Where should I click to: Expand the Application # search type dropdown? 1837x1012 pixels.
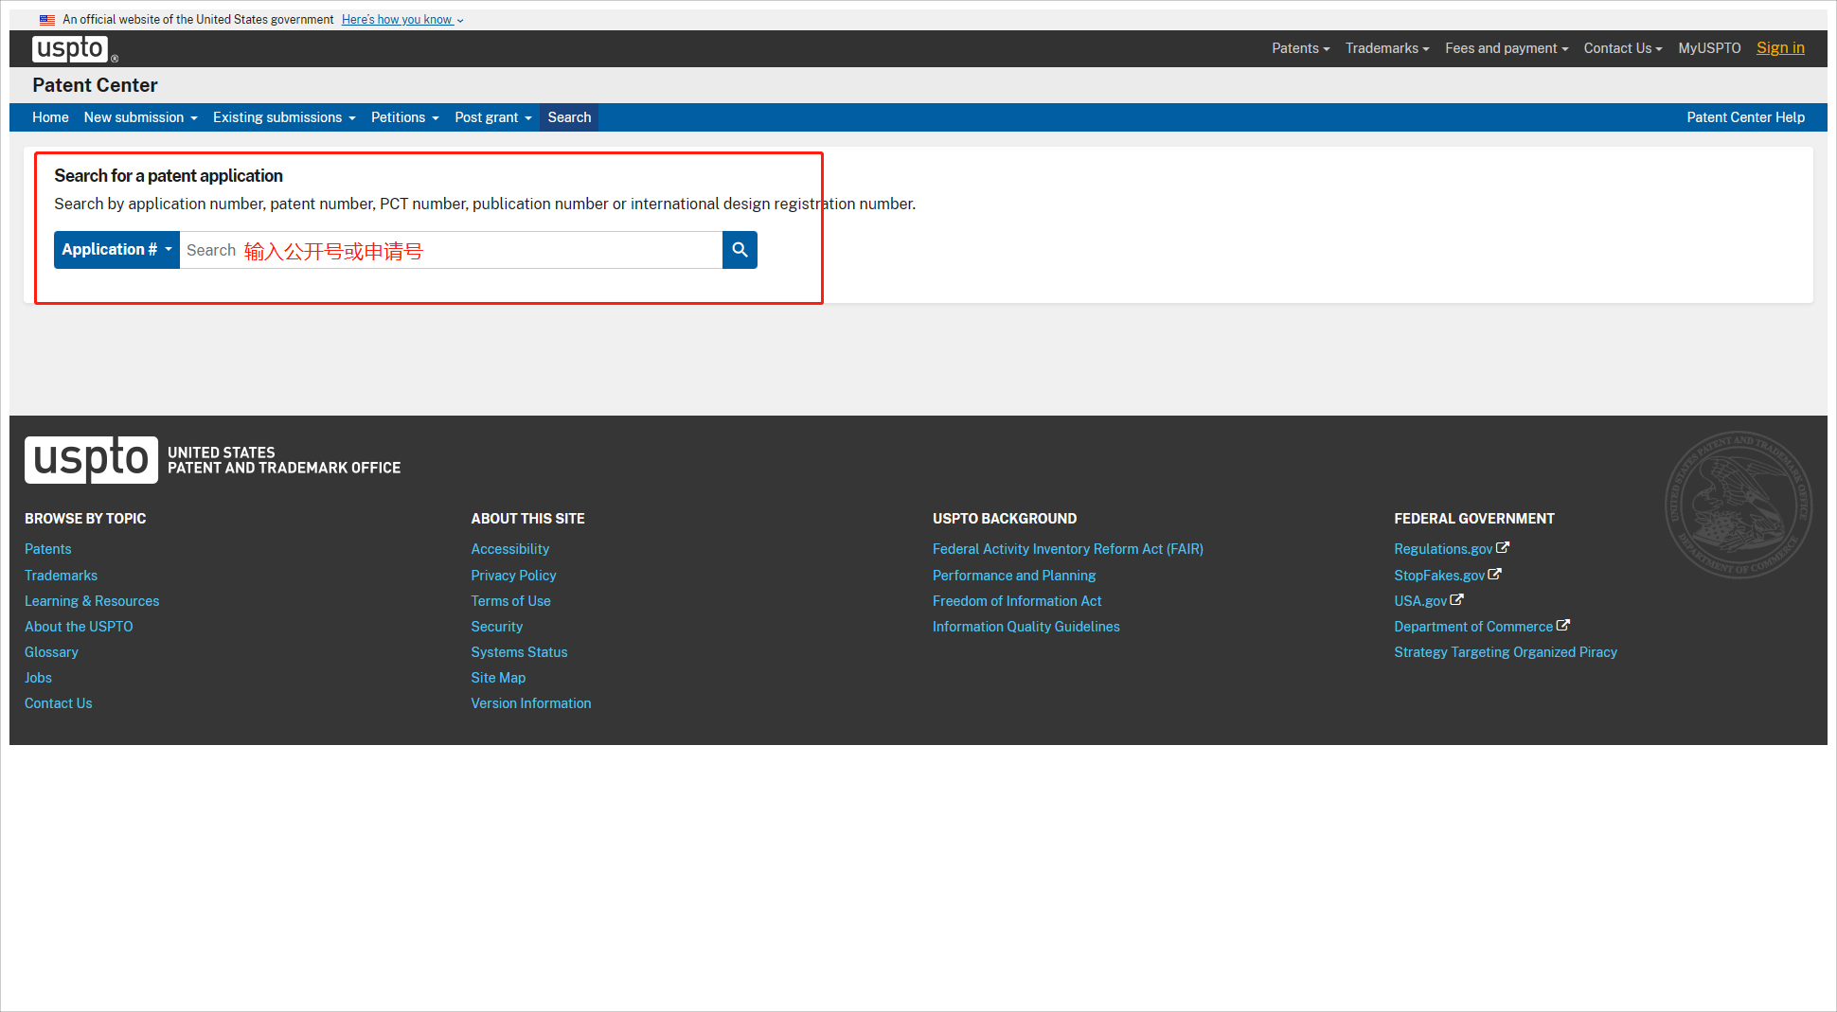pyautogui.click(x=116, y=250)
